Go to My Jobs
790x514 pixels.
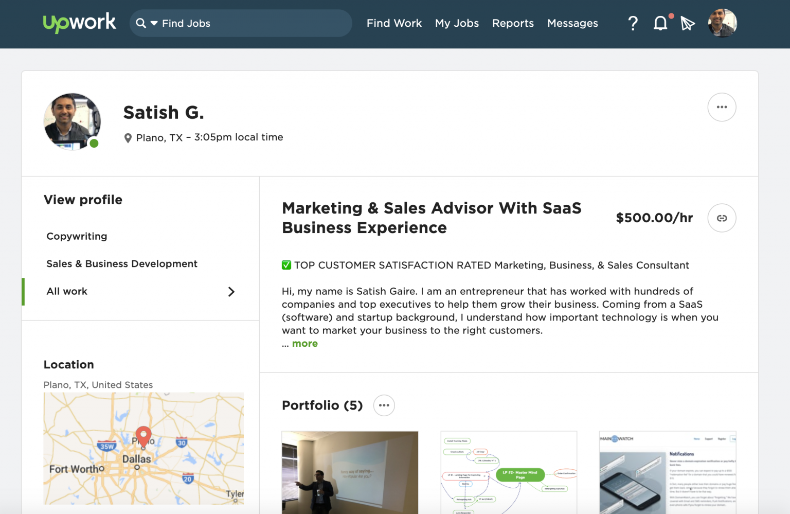pos(457,23)
